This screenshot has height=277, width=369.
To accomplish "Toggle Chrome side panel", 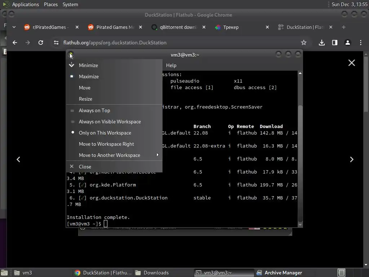I will pyautogui.click(x=335, y=43).
